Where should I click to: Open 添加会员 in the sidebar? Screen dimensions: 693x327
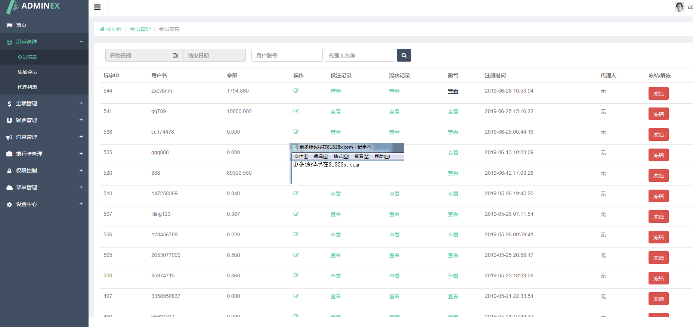point(27,72)
